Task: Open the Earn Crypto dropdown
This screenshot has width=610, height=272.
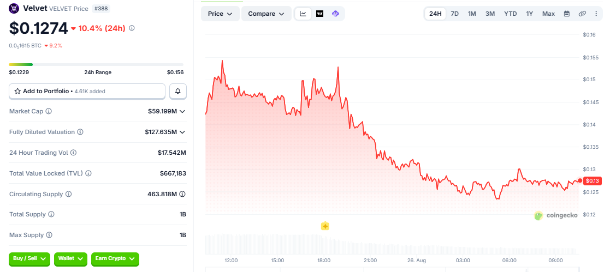Action: point(115,259)
